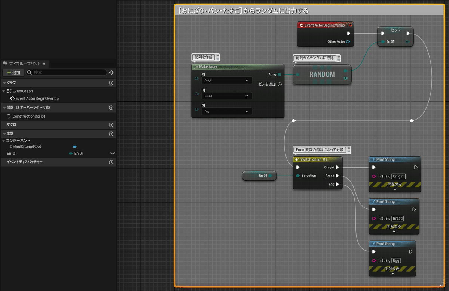Viewport: 449px width, 291px height.
Task: Click the EventGraph graph icon in My Blueprint
Action: point(10,91)
